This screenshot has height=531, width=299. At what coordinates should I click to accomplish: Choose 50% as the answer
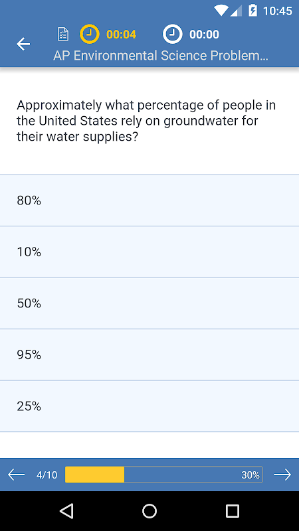pos(149,303)
